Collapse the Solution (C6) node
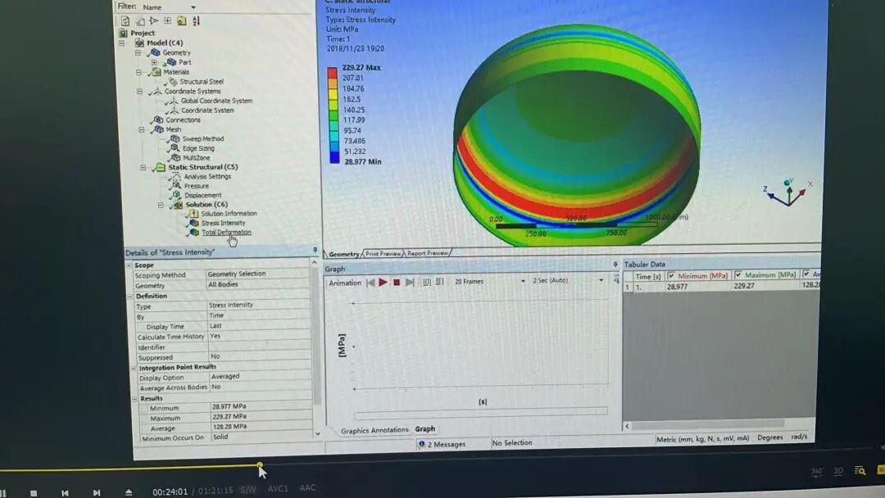This screenshot has width=885, height=498. click(161, 205)
